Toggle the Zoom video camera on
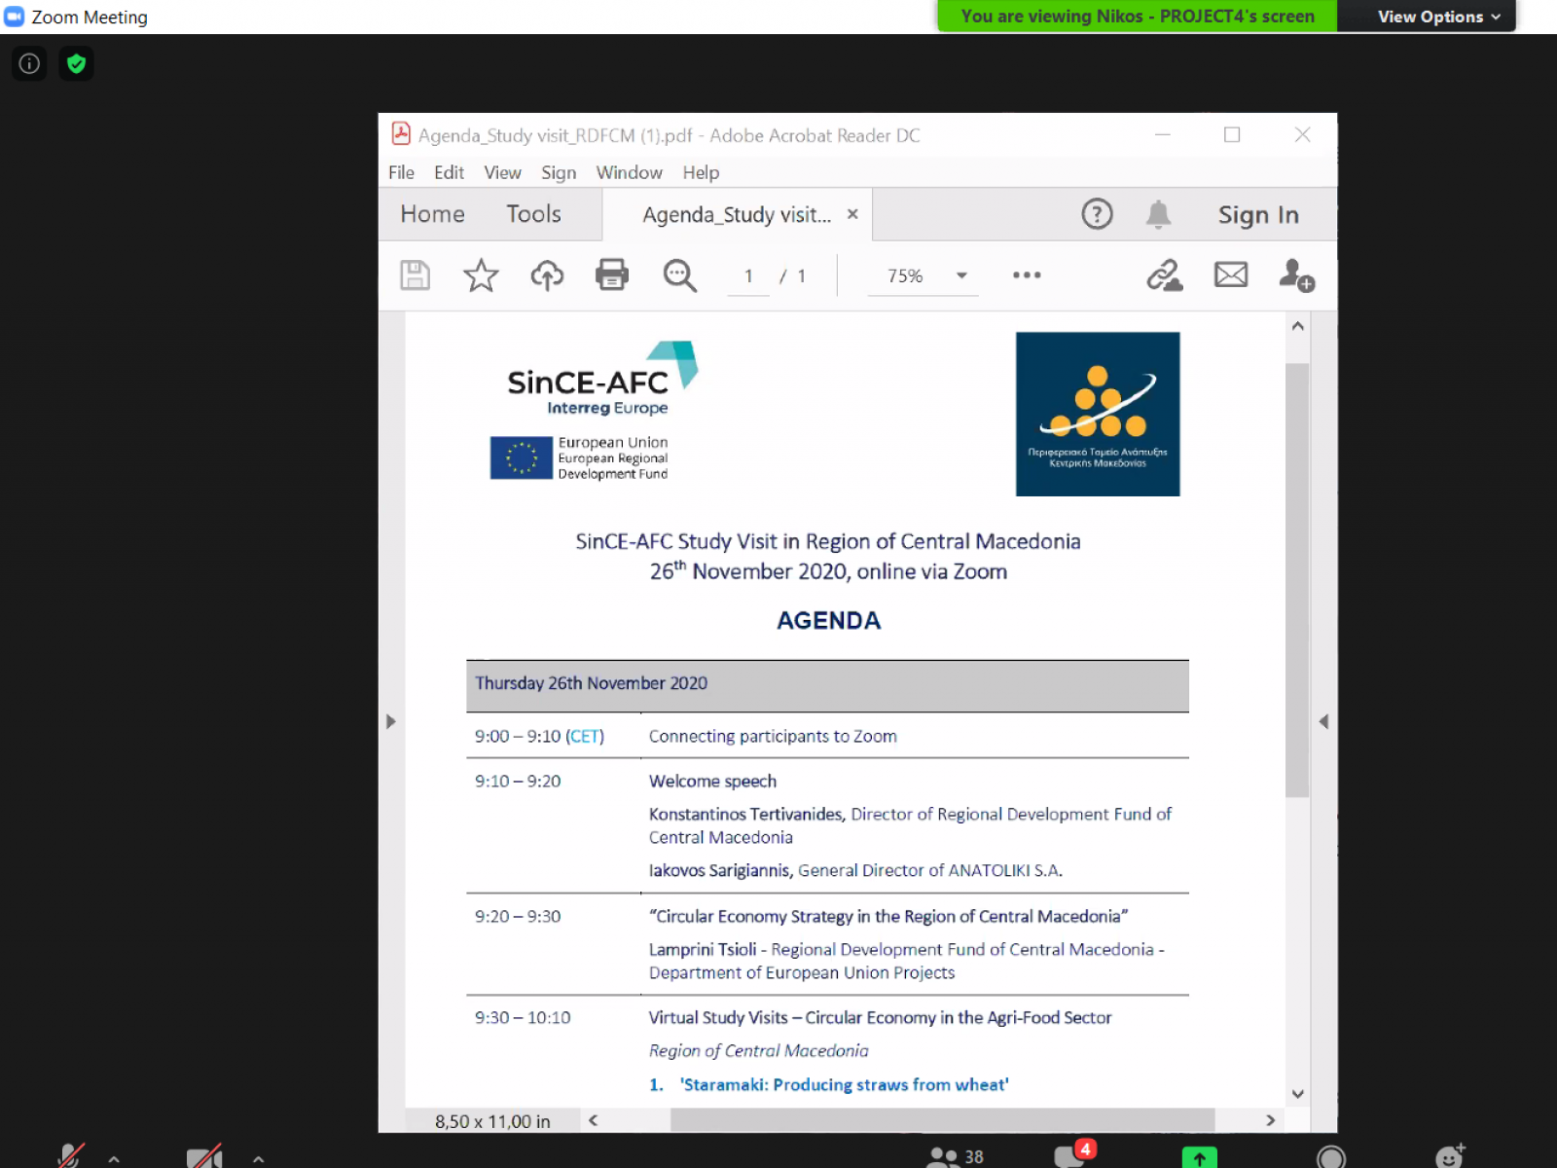Image resolution: width=1557 pixels, height=1168 pixels. (204, 1155)
